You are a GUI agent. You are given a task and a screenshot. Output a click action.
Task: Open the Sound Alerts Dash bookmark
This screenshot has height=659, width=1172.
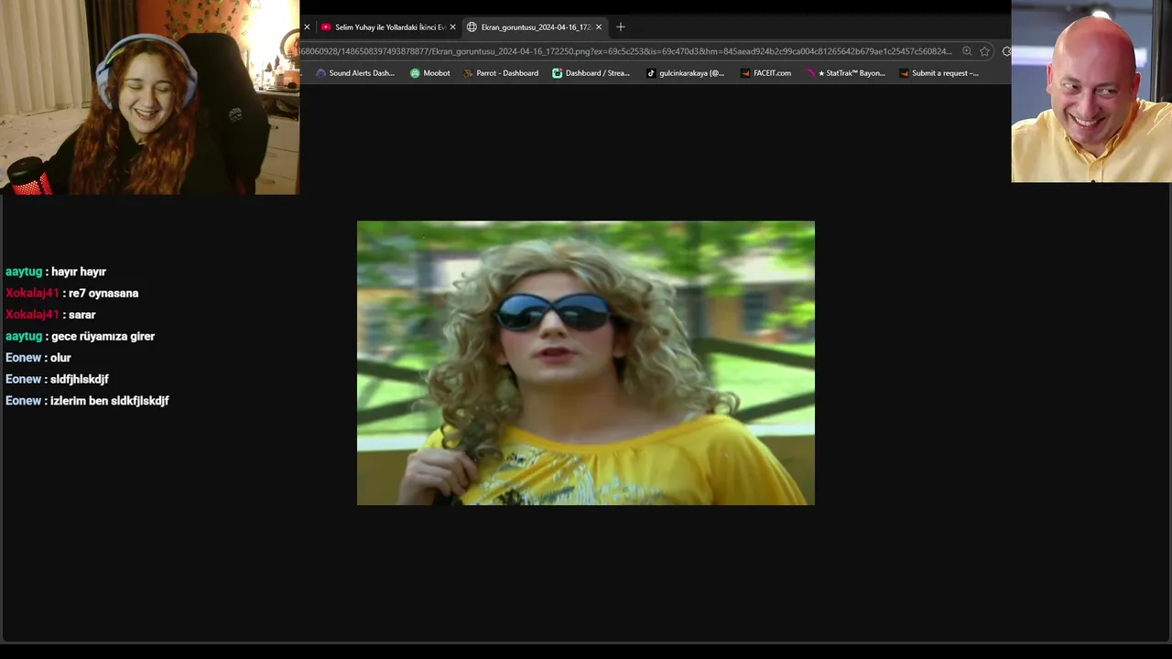point(355,73)
